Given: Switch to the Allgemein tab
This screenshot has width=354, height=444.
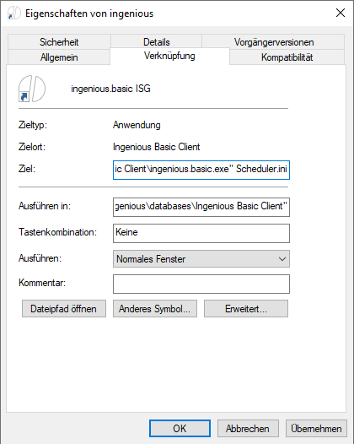Looking at the screenshot, I should (59, 57).
